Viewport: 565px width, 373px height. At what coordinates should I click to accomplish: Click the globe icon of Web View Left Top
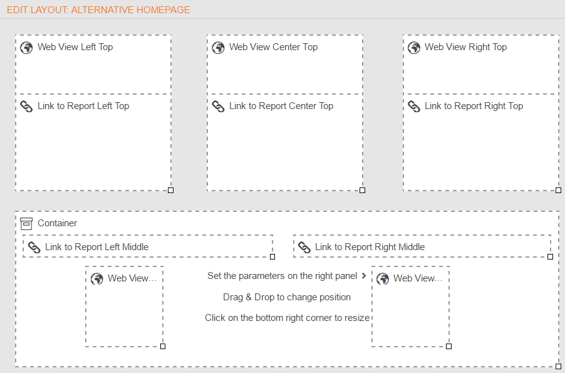click(x=26, y=48)
